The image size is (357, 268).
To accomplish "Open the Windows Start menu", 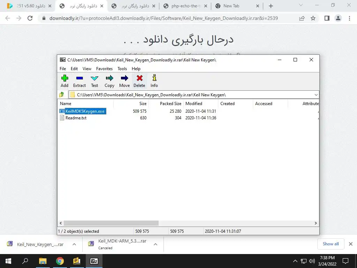I will [8, 261].
